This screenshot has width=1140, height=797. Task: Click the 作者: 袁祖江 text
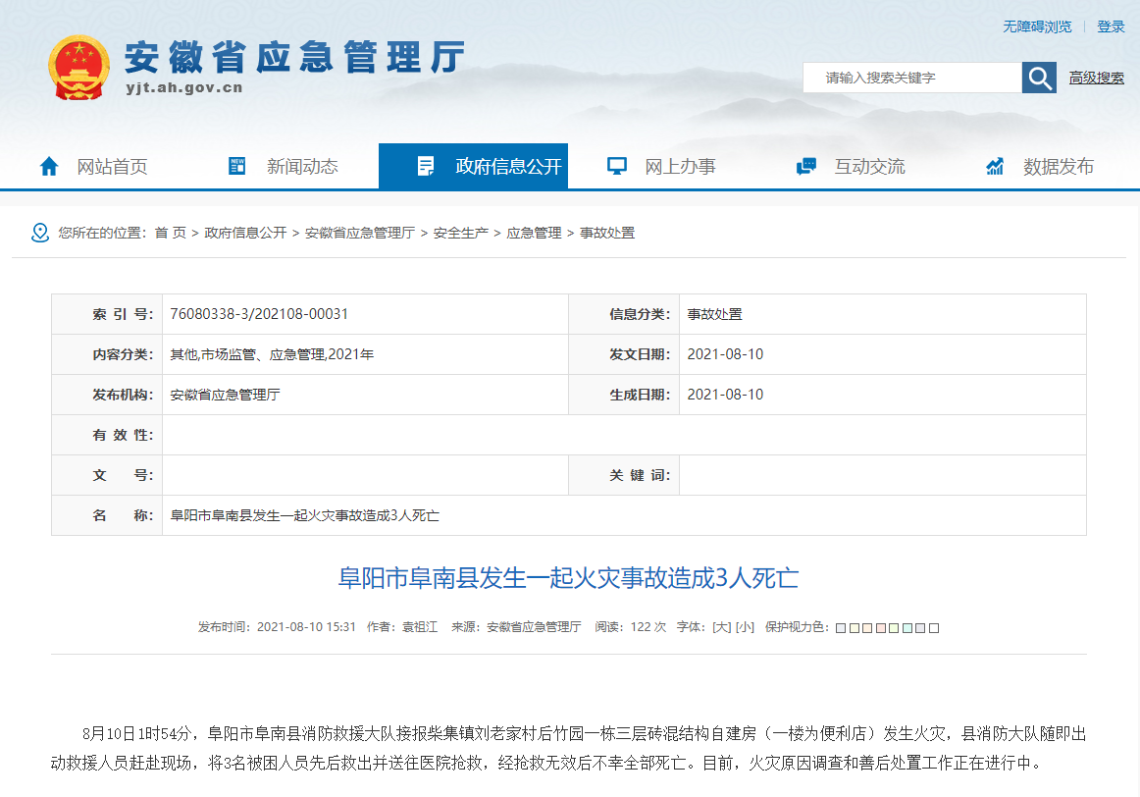click(402, 627)
